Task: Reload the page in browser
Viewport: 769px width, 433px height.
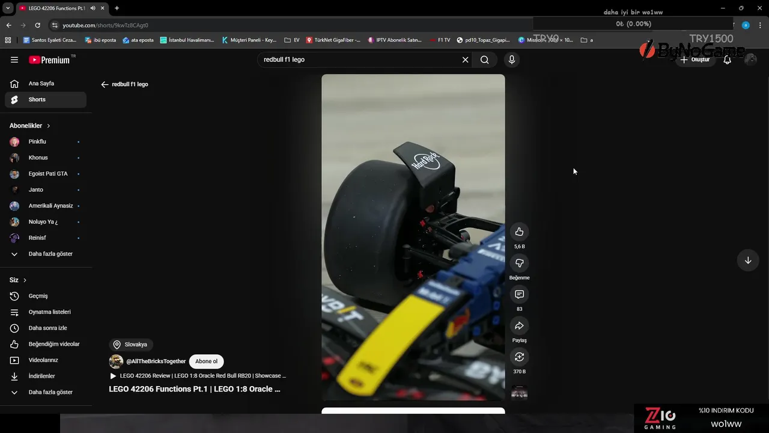Action: point(37,25)
